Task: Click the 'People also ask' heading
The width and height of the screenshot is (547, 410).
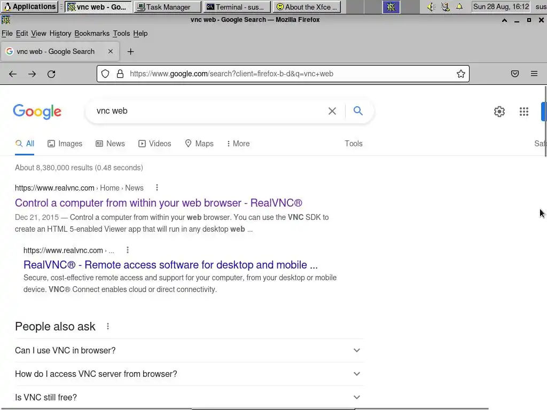Action: (55, 327)
